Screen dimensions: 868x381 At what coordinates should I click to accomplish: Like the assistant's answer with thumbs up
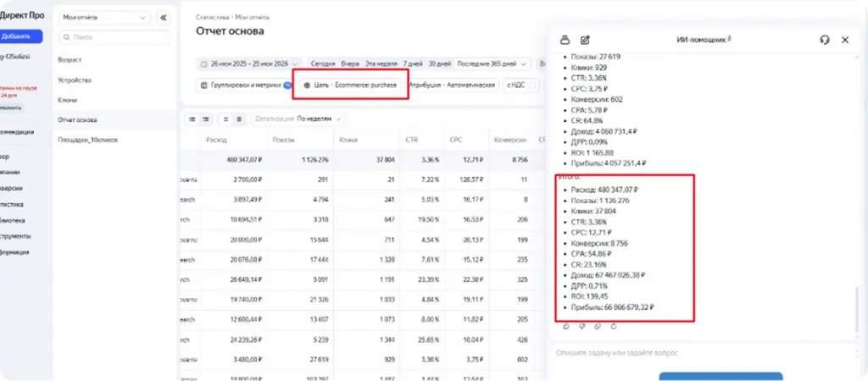[x=565, y=326]
